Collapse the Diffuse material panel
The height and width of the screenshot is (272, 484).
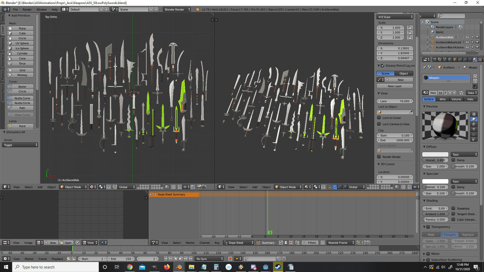(x=424, y=147)
